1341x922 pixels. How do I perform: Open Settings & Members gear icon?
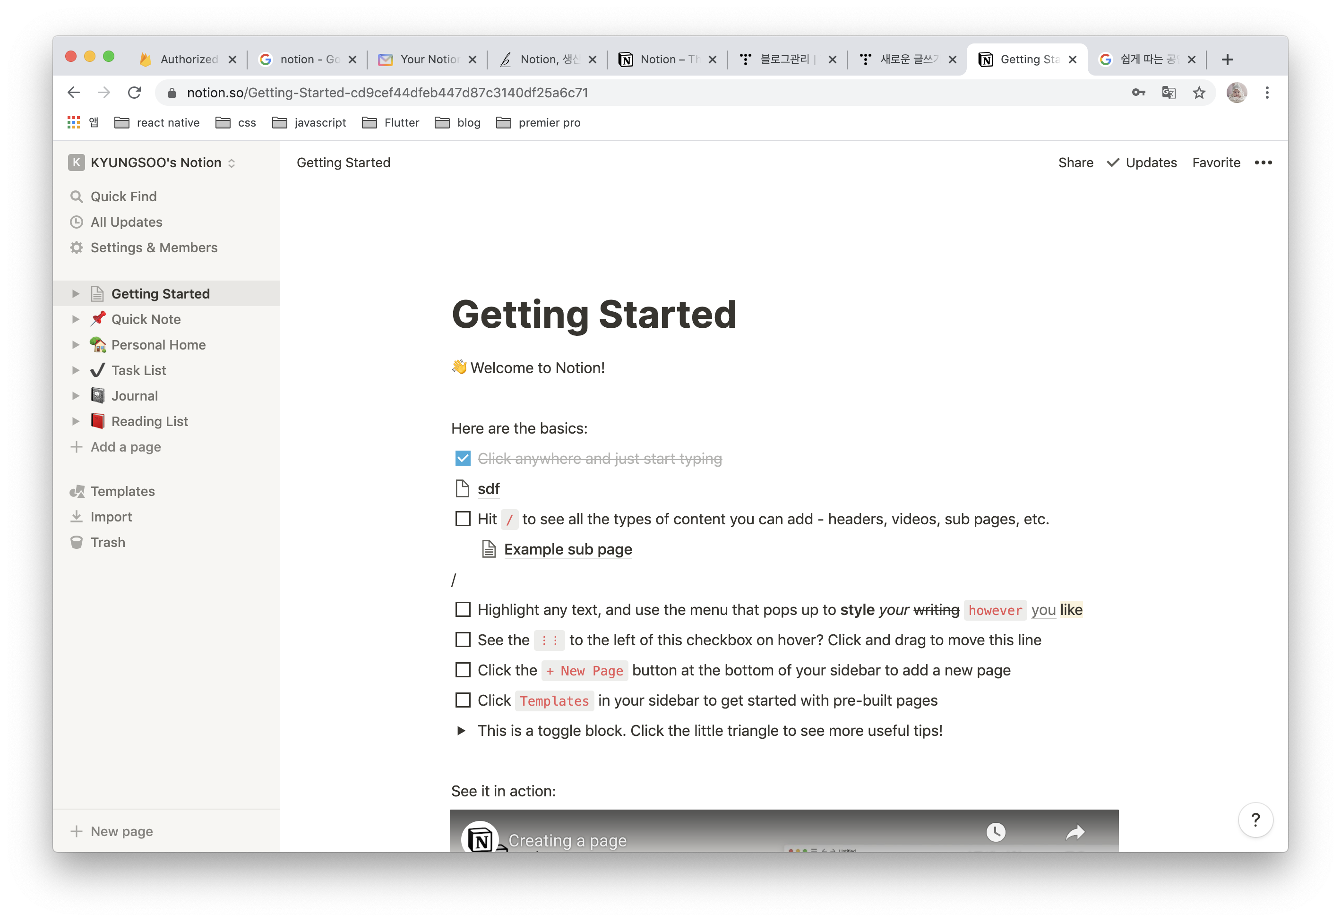[76, 248]
